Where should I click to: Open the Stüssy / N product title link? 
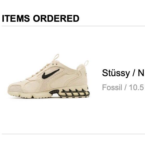pyautogui.click(x=123, y=73)
